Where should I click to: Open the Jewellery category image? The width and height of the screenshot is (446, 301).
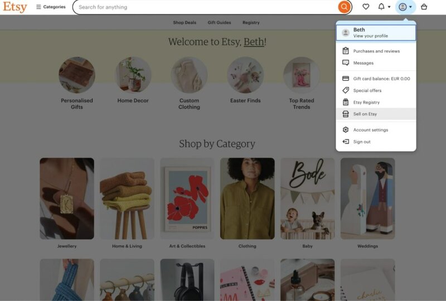(x=67, y=198)
